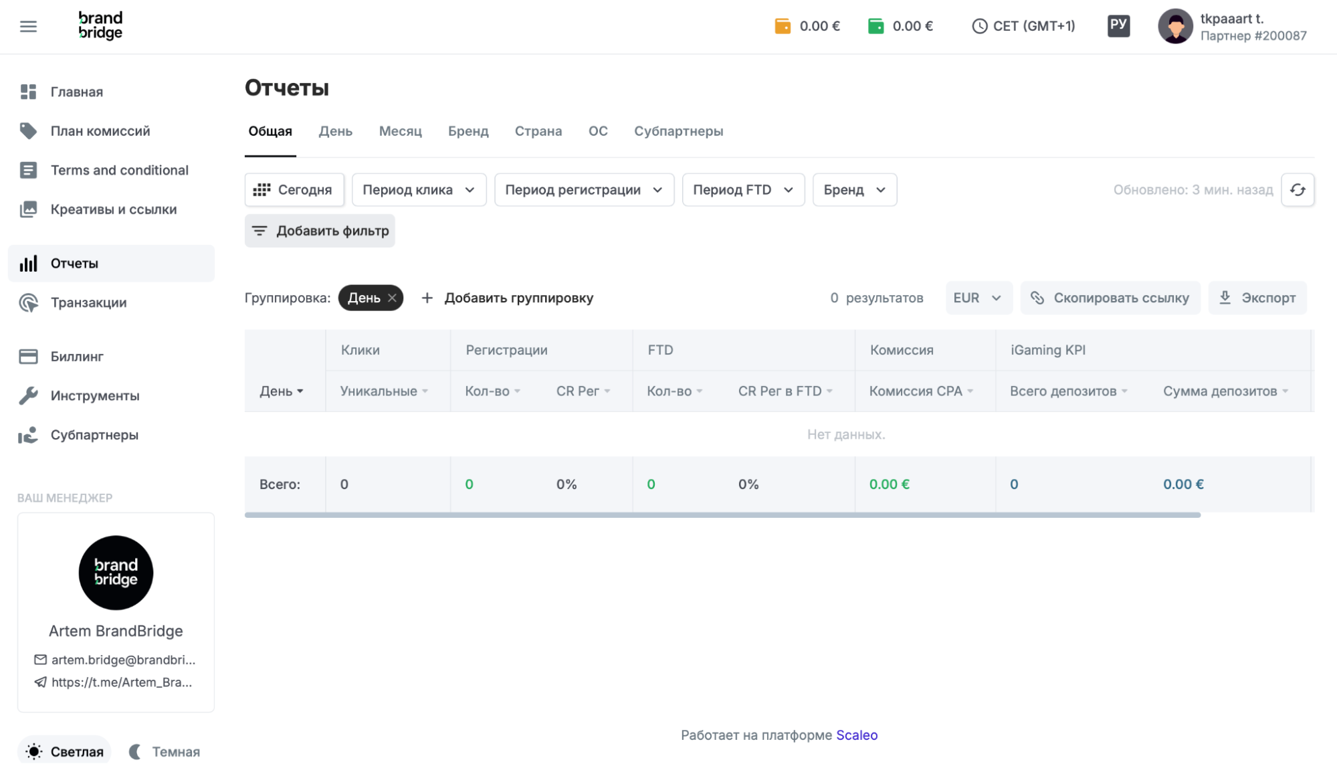
Task: Click the Субпартнеры sidebar icon
Action: (x=28, y=435)
